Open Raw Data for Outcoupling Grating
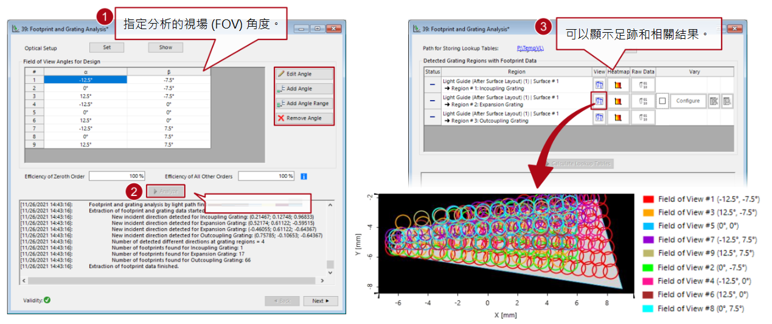The image size is (772, 324). (643, 117)
